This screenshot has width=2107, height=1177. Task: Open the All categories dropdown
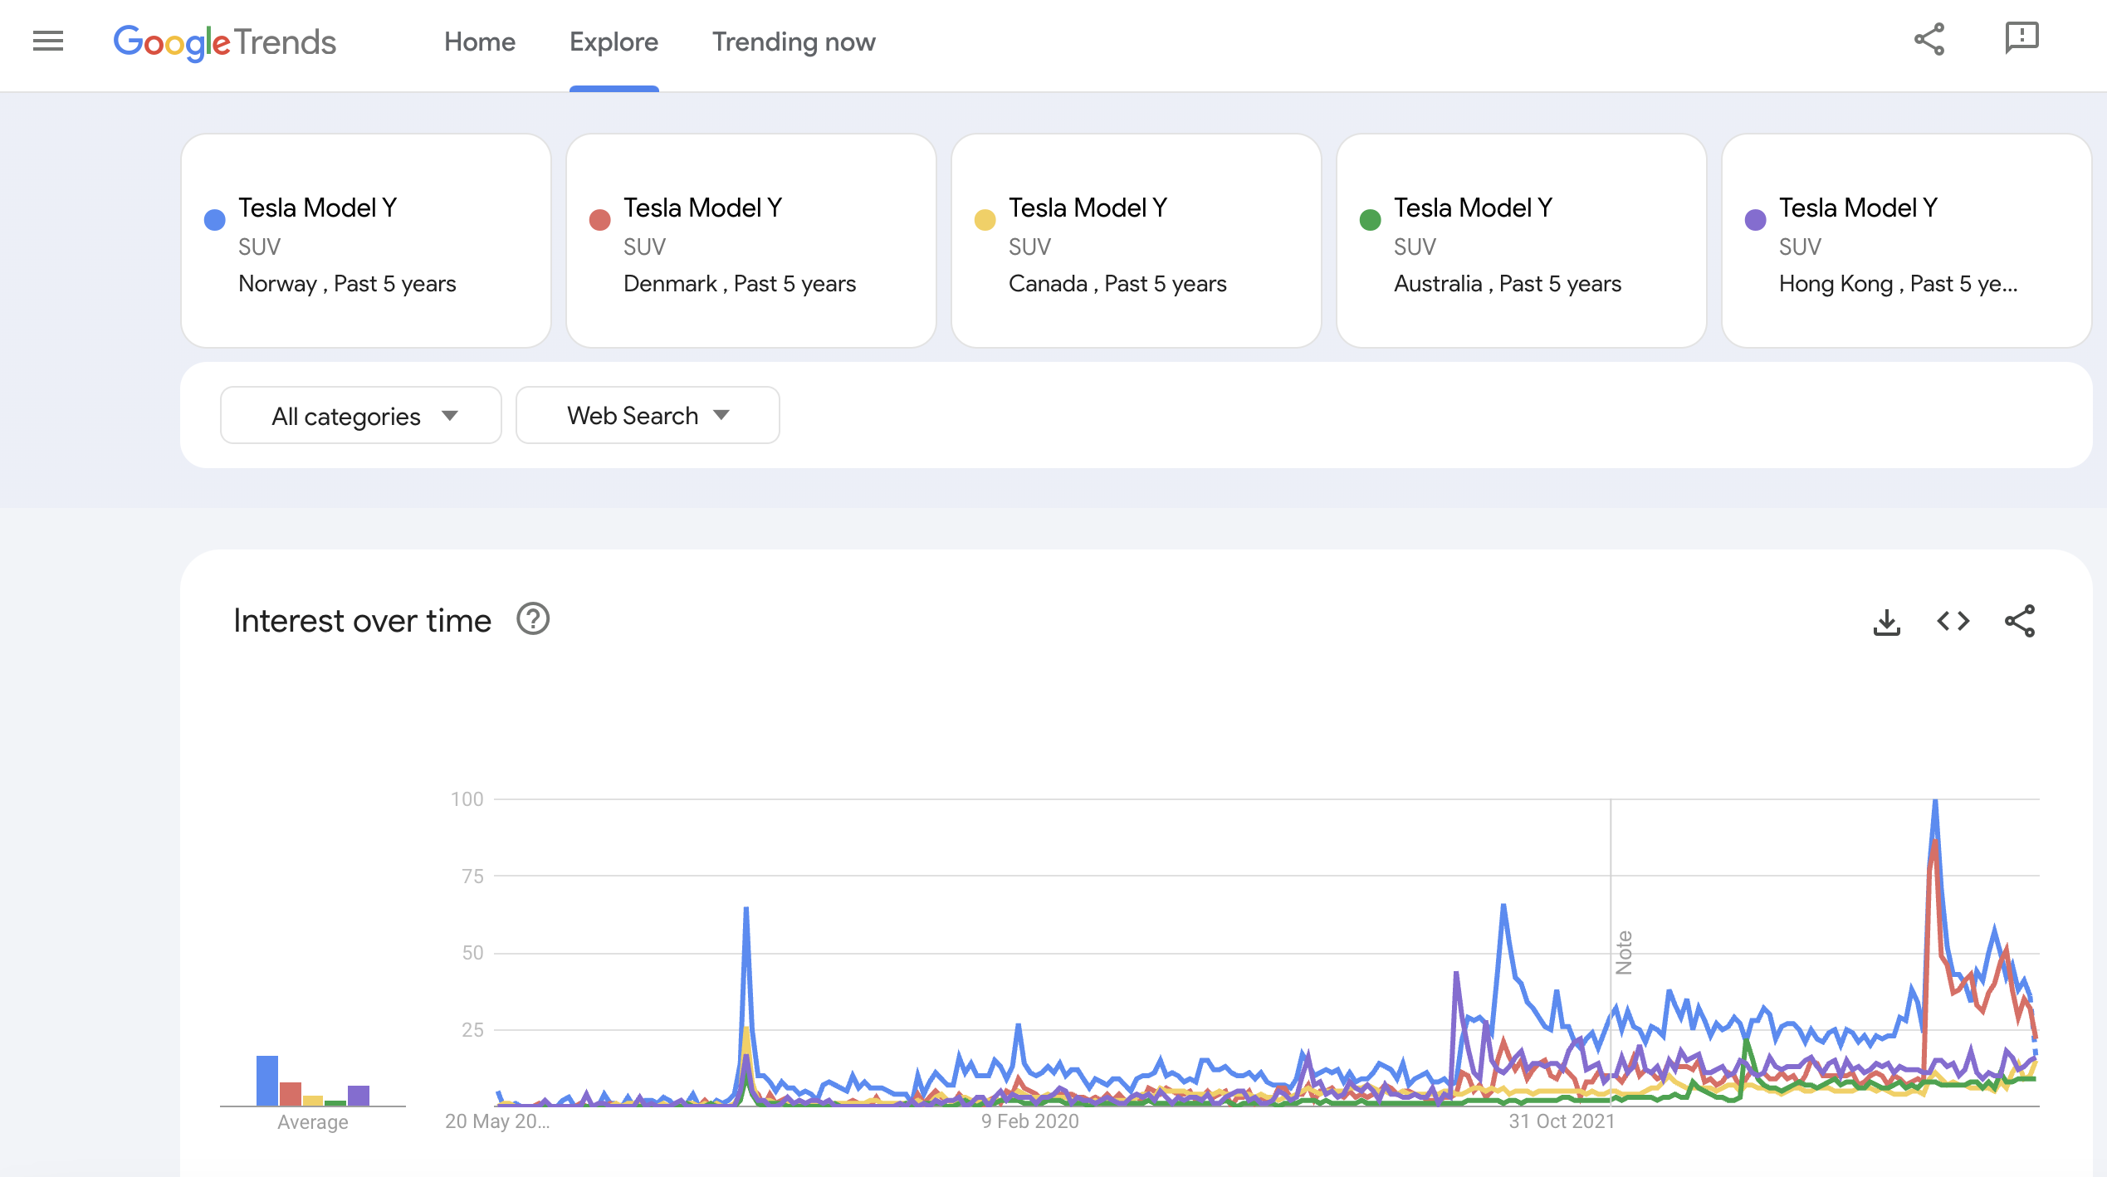pos(360,415)
